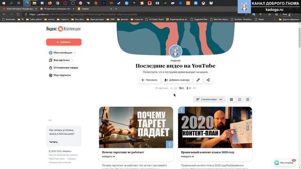Open the Xbox app from the taskbar

203,3
